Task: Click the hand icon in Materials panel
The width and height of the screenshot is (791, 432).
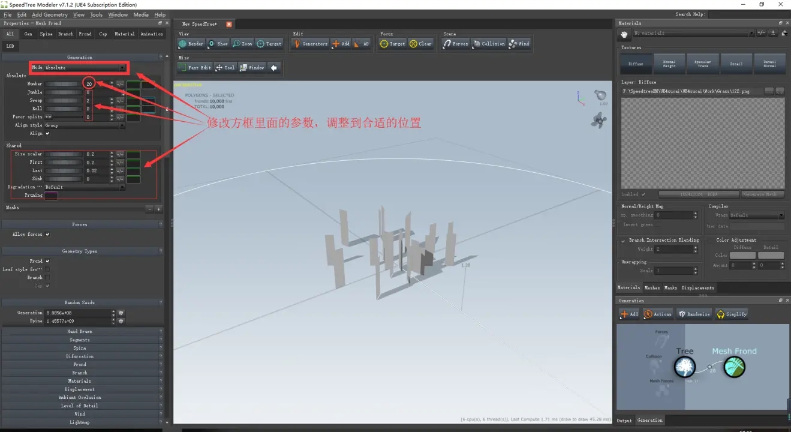Action: pyautogui.click(x=624, y=34)
